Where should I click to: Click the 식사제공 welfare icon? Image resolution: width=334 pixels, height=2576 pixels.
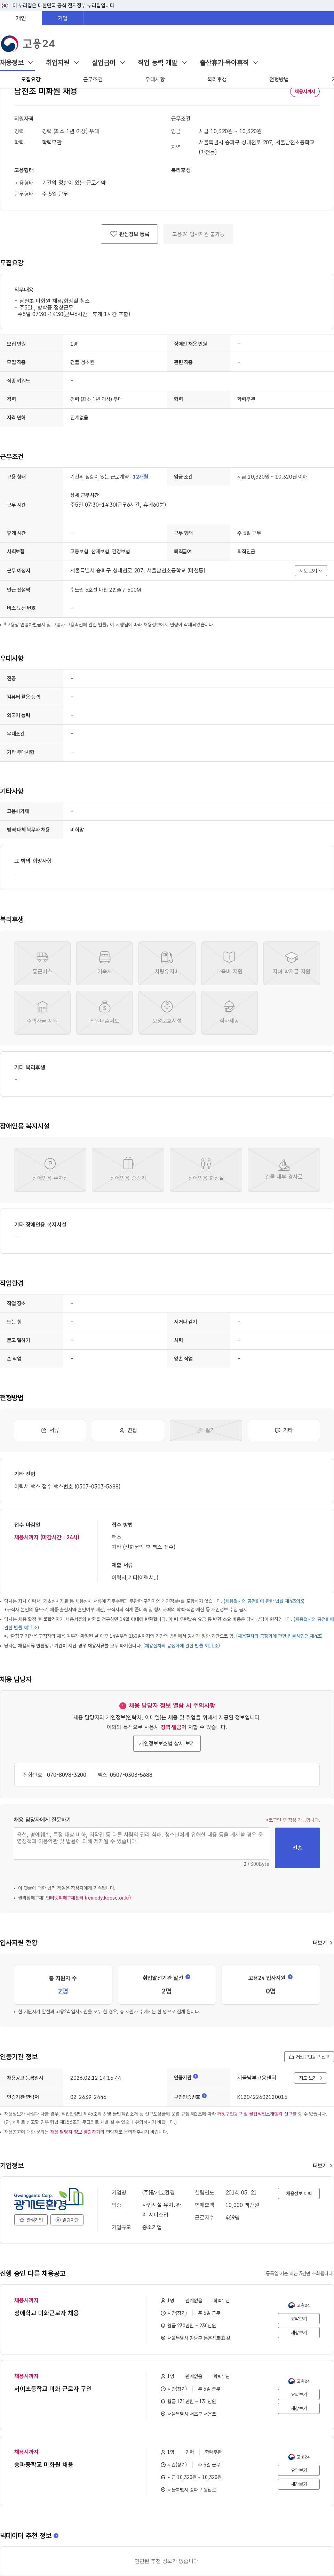(229, 1012)
